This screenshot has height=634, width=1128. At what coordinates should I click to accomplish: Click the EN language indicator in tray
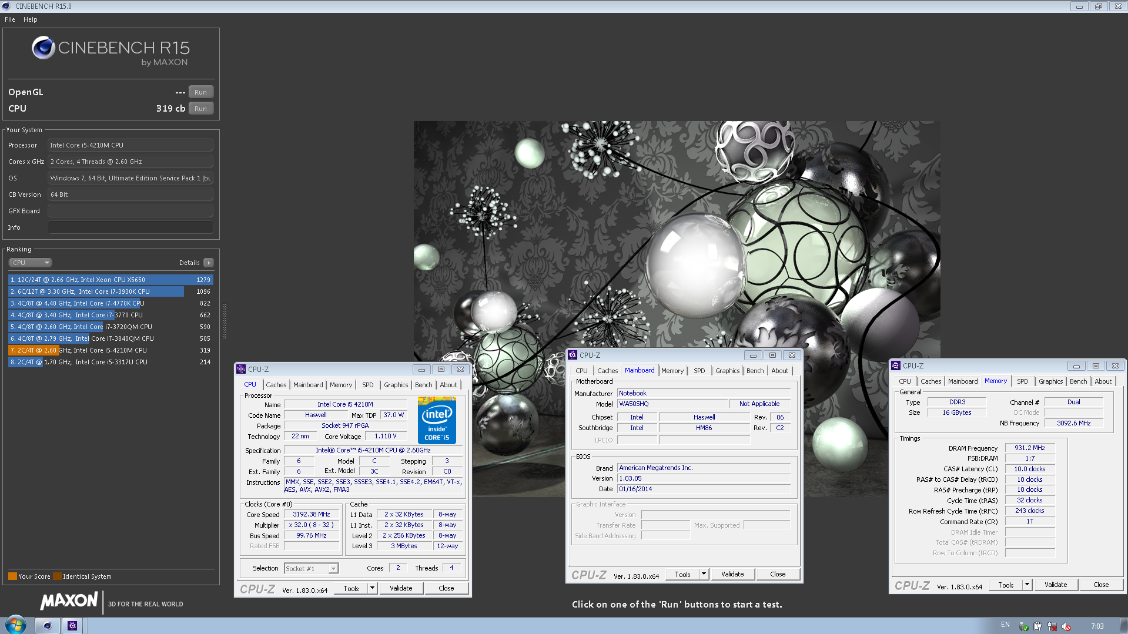[x=1005, y=625]
